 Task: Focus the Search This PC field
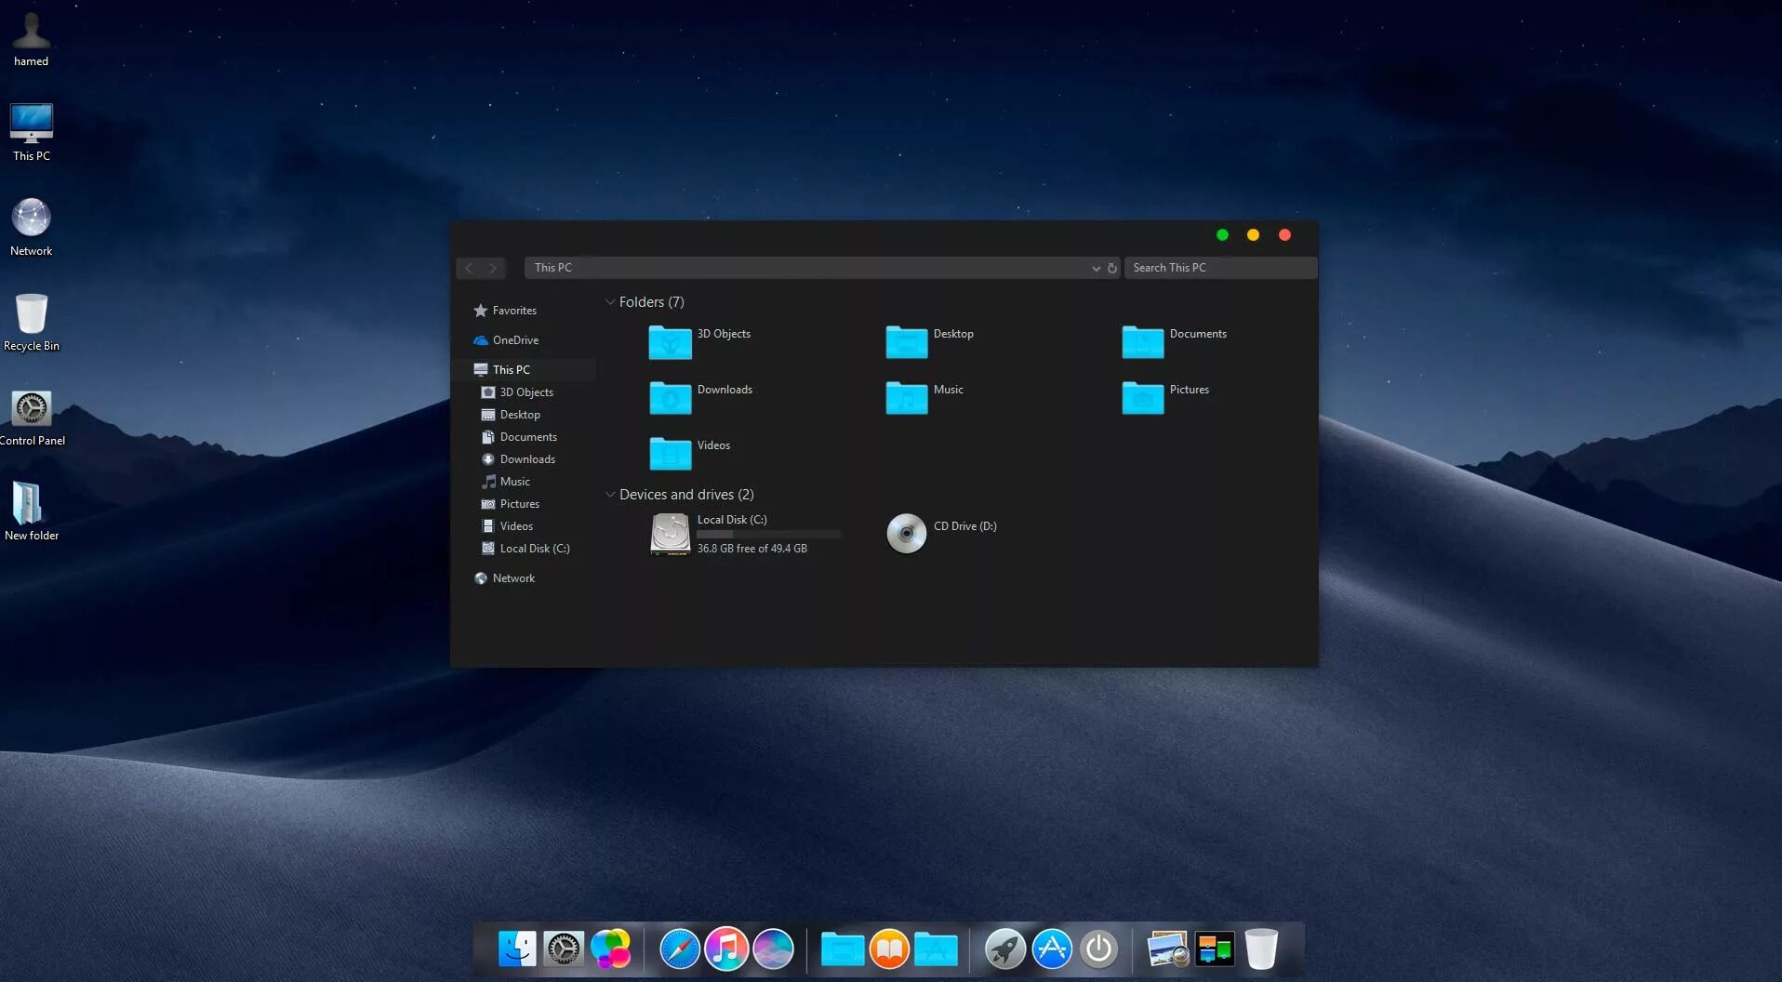[x=1220, y=268]
